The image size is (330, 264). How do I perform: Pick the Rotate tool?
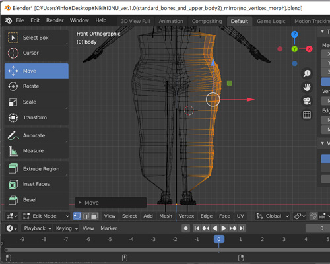(36, 86)
